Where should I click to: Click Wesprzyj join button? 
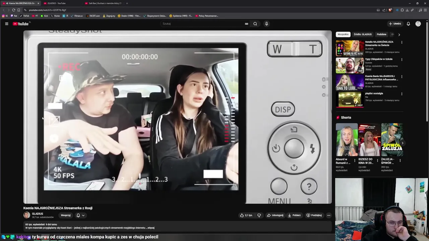click(x=66, y=215)
